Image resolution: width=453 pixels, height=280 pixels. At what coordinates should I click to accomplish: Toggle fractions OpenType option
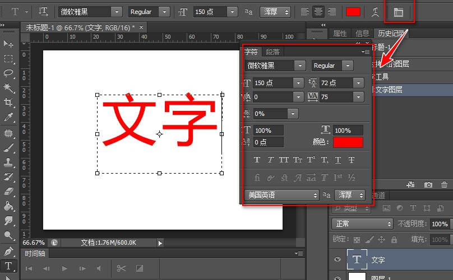coord(352,178)
